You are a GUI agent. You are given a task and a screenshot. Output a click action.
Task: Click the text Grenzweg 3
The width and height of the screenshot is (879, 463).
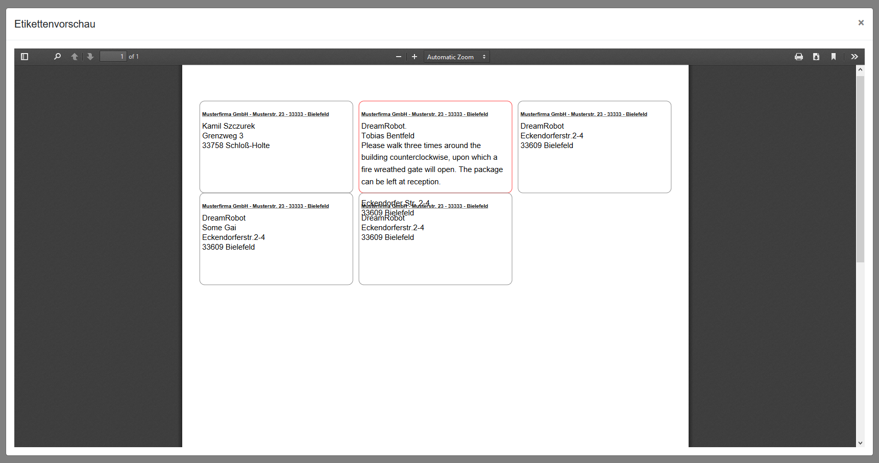click(223, 136)
